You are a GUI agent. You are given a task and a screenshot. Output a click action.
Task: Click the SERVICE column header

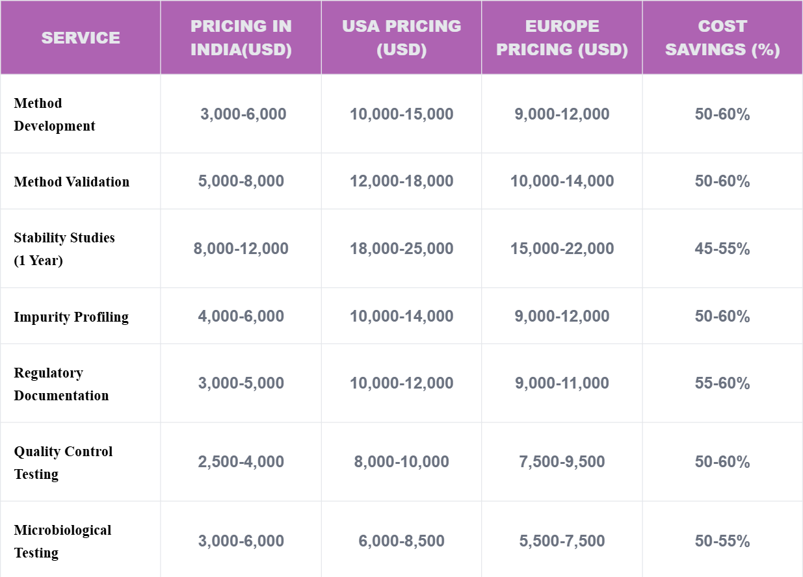coord(81,38)
